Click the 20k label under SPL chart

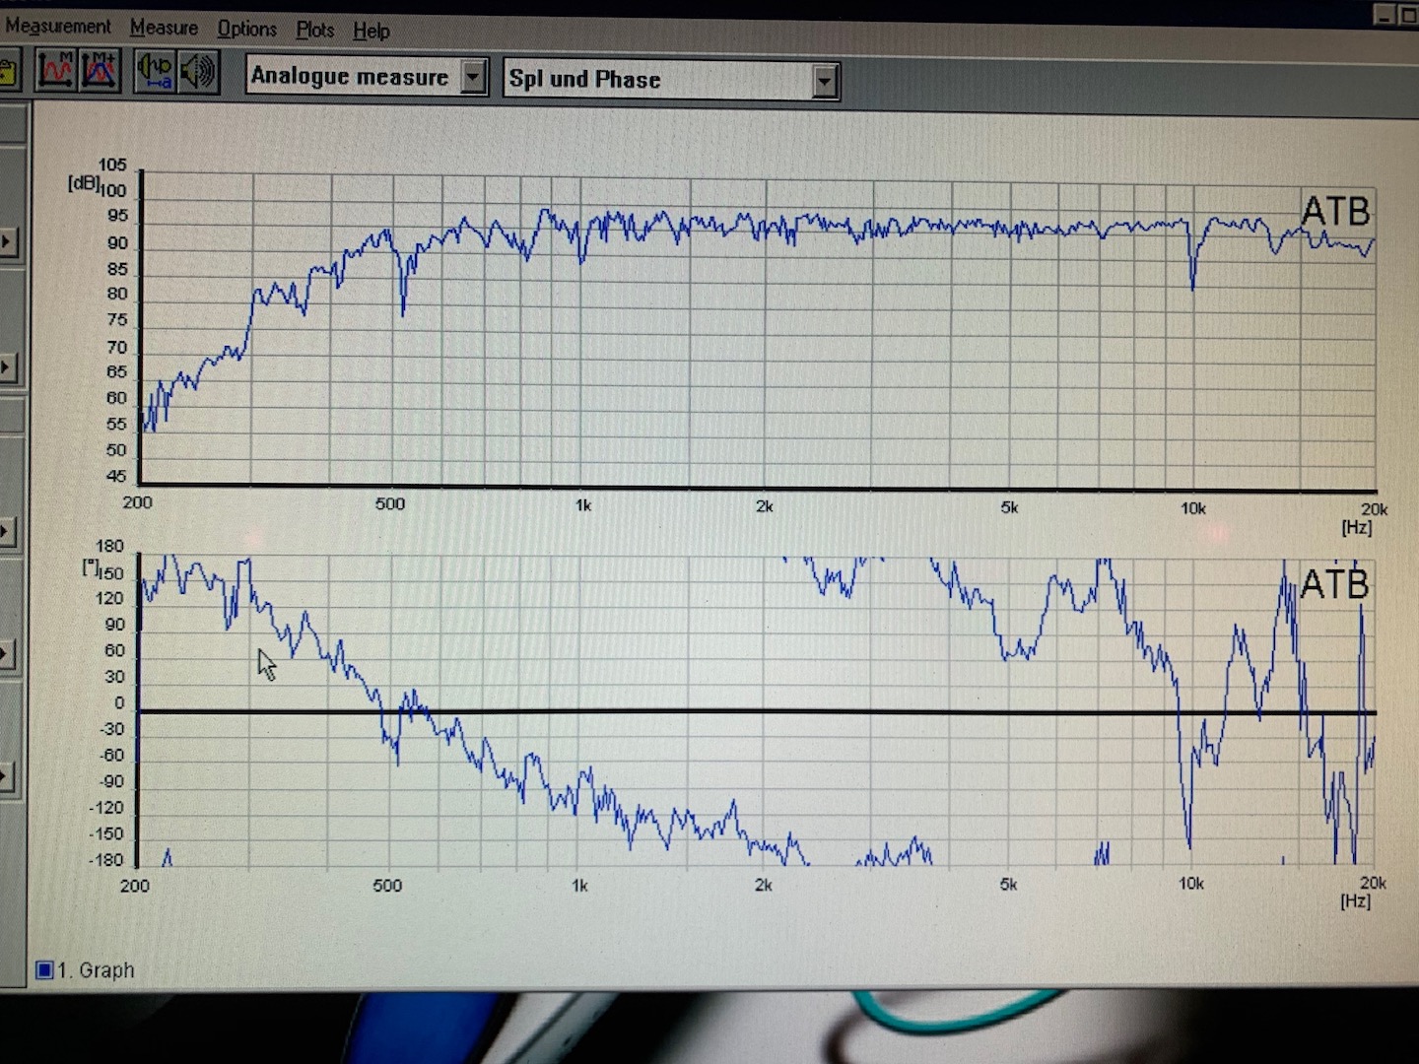coord(1374,509)
